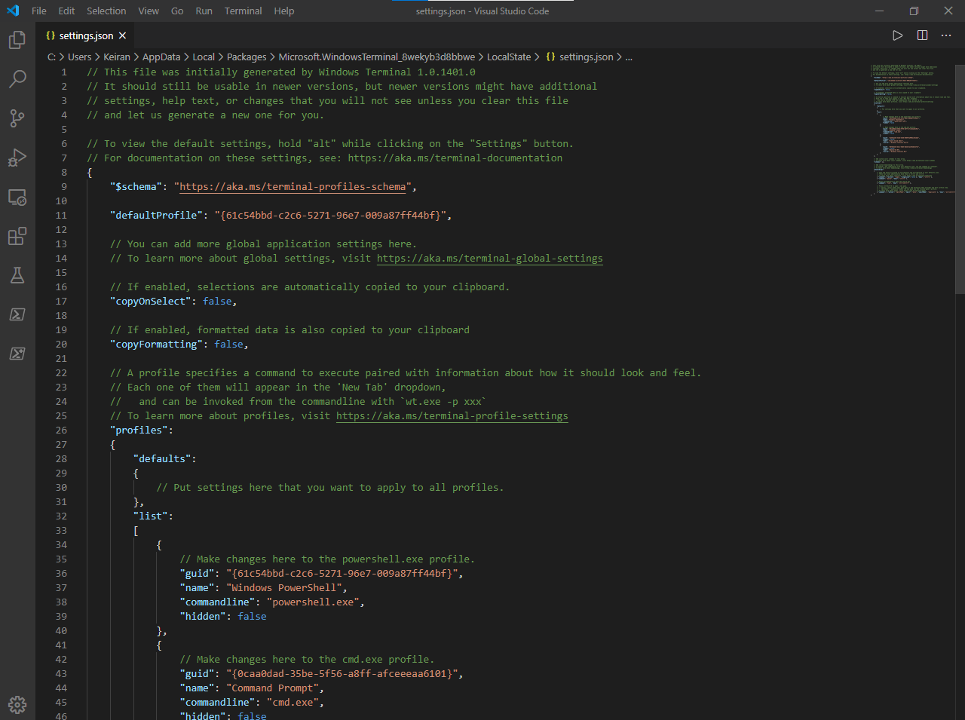The width and height of the screenshot is (965, 720).
Task: Select the settings.json editor tab
Action: (86, 35)
